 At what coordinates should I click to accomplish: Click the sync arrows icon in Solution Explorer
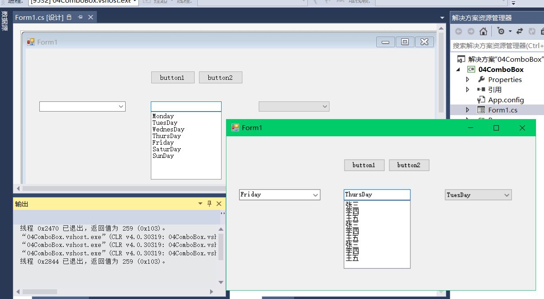pyautogui.click(x=520, y=31)
